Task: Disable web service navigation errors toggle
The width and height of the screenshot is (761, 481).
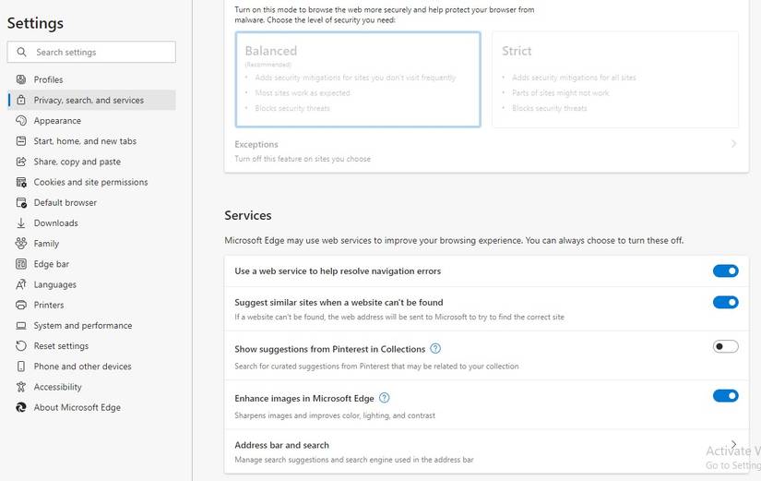Action: coord(725,271)
